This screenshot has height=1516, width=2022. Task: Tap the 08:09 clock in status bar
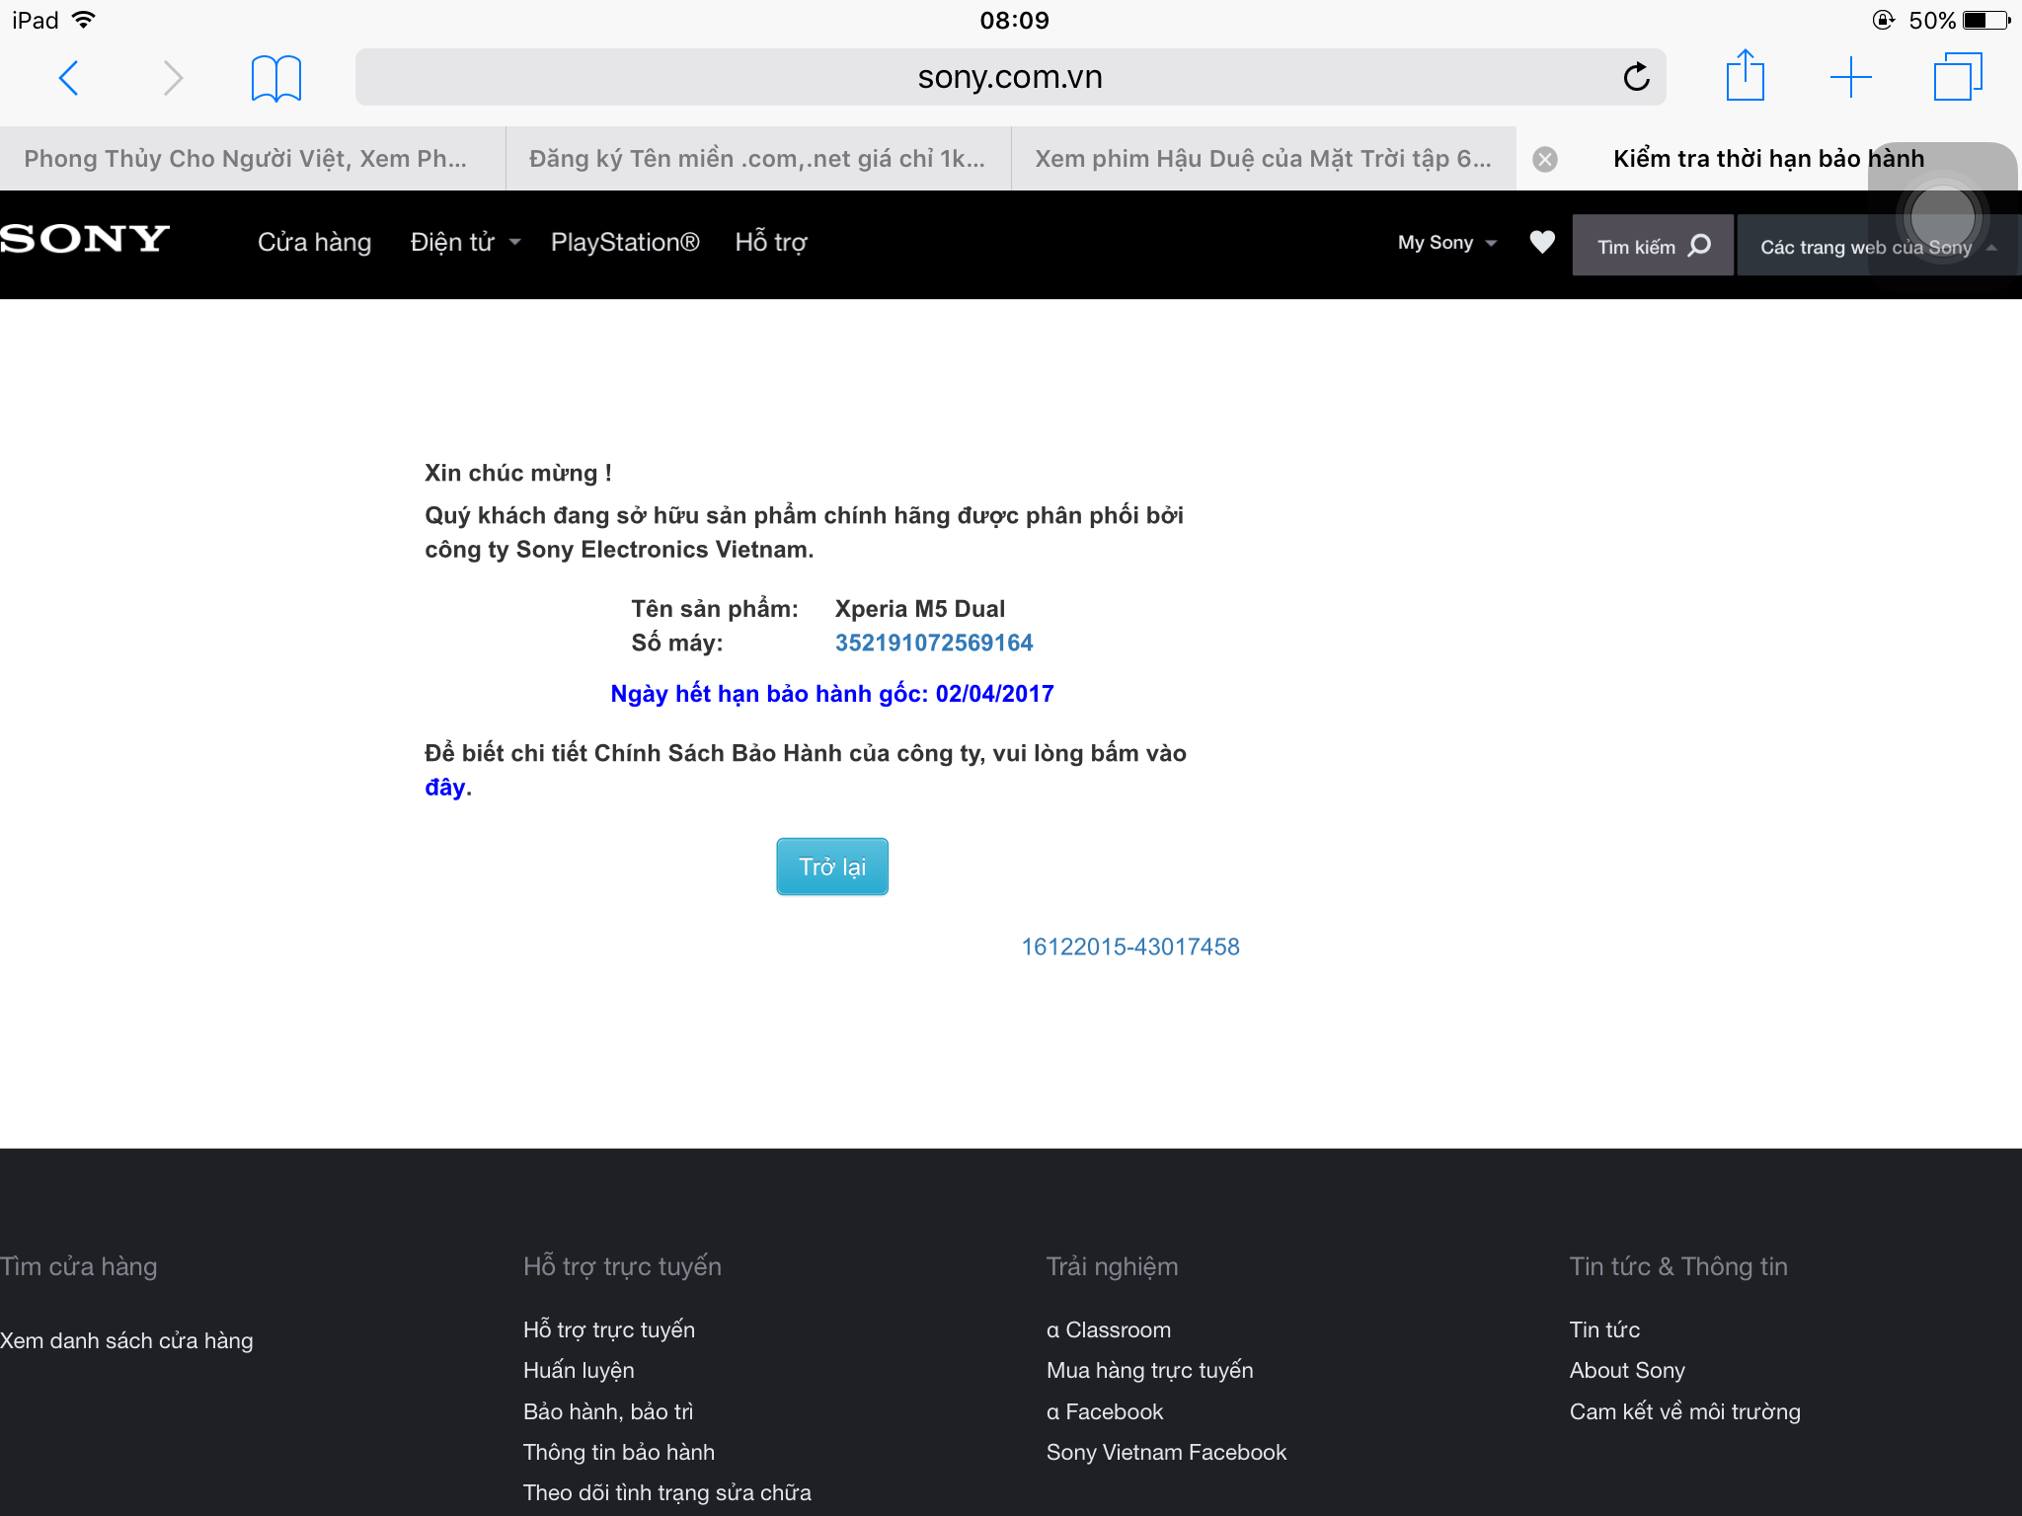pos(1014,20)
